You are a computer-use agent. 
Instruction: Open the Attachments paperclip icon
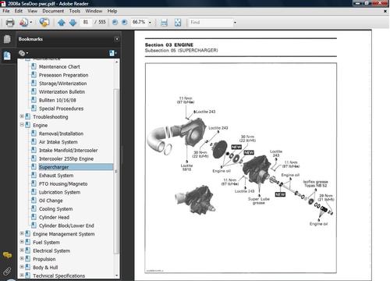pyautogui.click(x=7, y=271)
